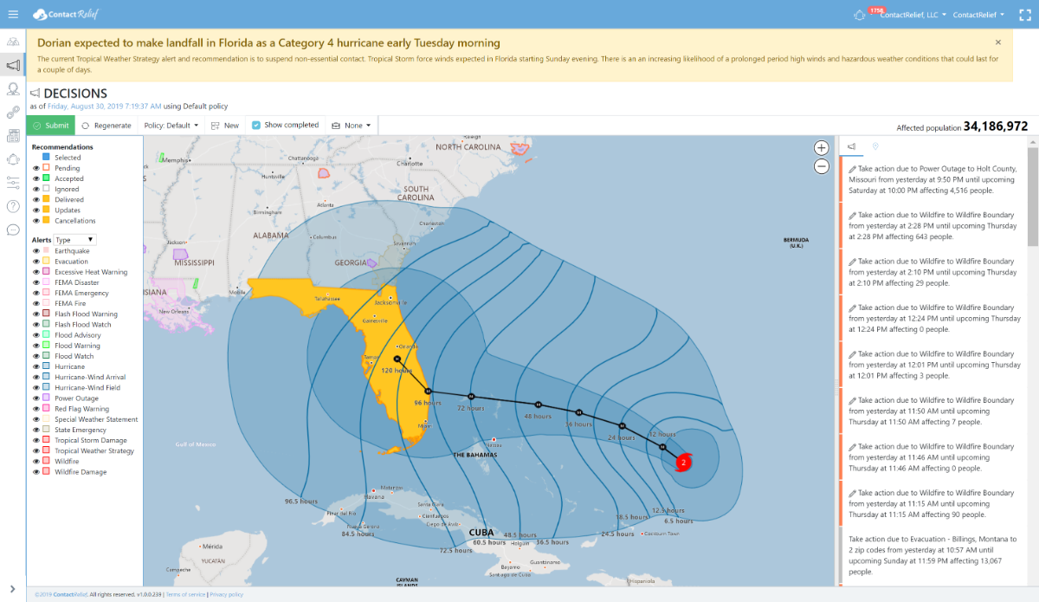Open the Privacy policy link
Viewport: 1039px width, 602px height.
point(226,594)
